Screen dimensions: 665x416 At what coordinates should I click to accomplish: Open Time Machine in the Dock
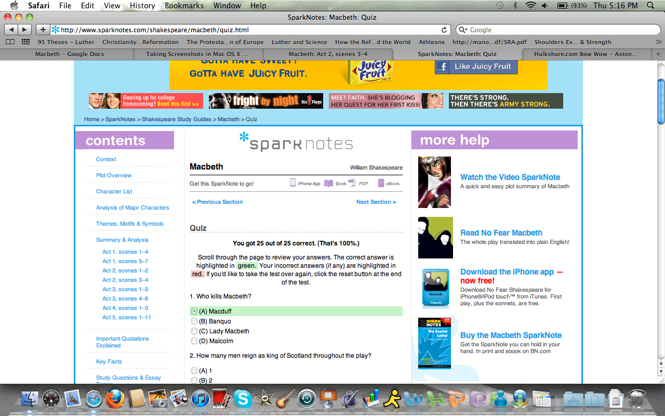click(307, 399)
